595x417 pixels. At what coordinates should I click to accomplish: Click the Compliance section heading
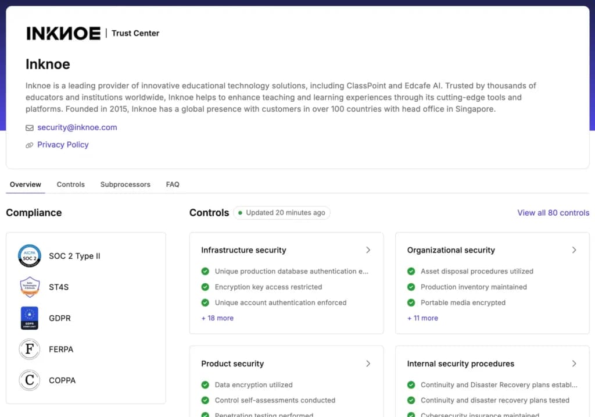34,213
